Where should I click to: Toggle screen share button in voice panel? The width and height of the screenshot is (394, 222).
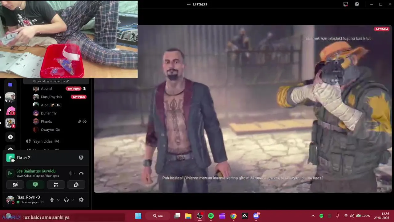pos(35,185)
